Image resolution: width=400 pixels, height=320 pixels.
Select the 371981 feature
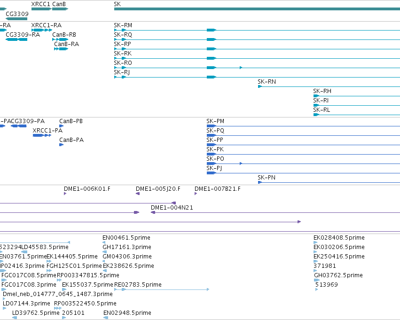(x=315, y=271)
